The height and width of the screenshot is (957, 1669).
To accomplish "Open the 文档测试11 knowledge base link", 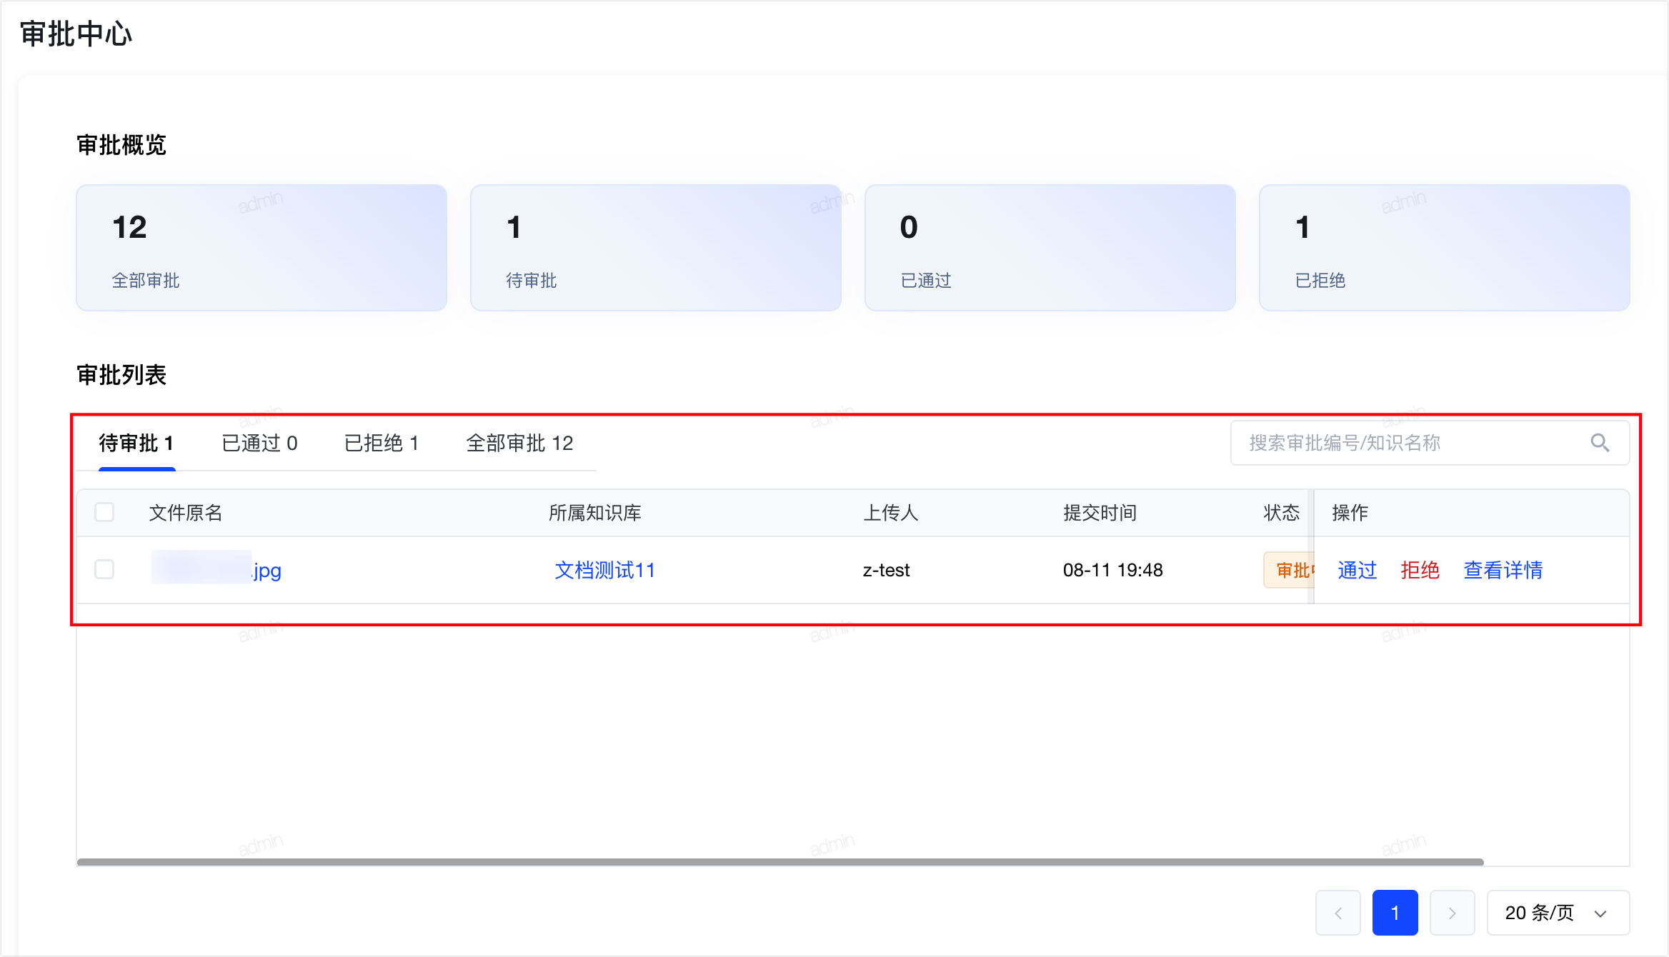I will [x=604, y=570].
